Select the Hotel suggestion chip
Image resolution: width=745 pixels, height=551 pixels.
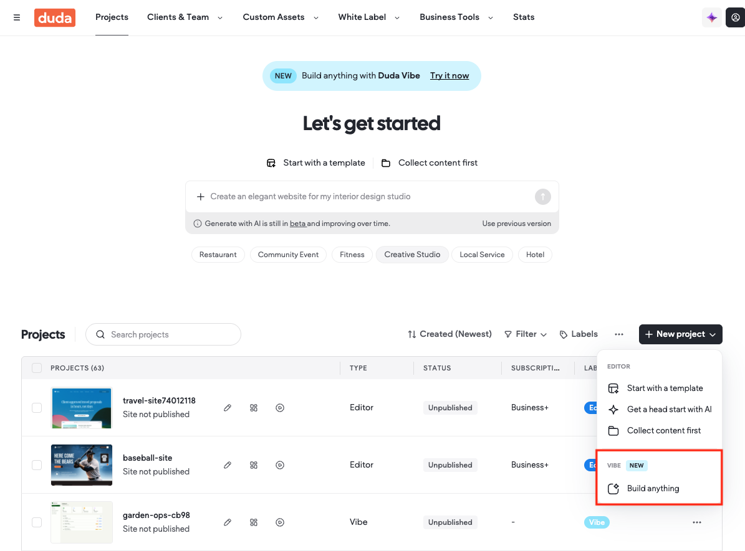tap(535, 255)
